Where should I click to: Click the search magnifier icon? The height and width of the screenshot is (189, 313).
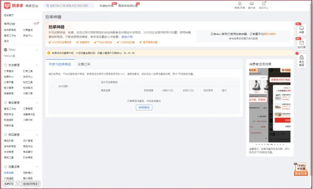pyautogui.click(x=48, y=6)
